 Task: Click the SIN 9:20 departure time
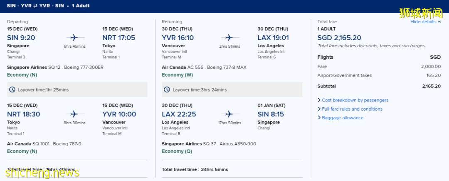pyautogui.click(x=21, y=38)
